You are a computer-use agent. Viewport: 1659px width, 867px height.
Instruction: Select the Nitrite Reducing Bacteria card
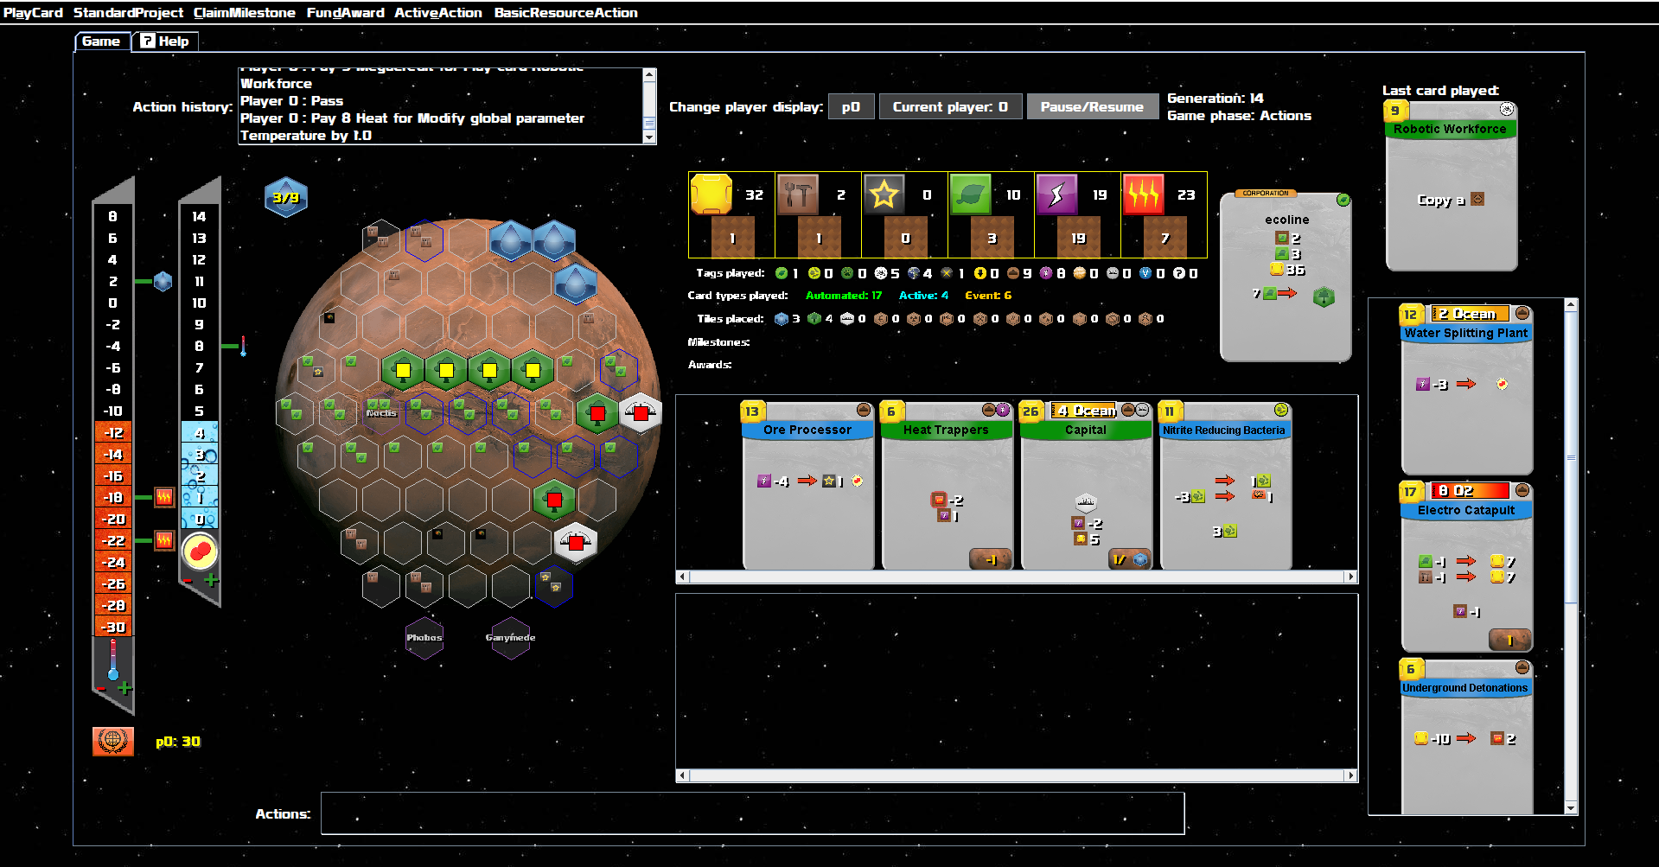1224,484
